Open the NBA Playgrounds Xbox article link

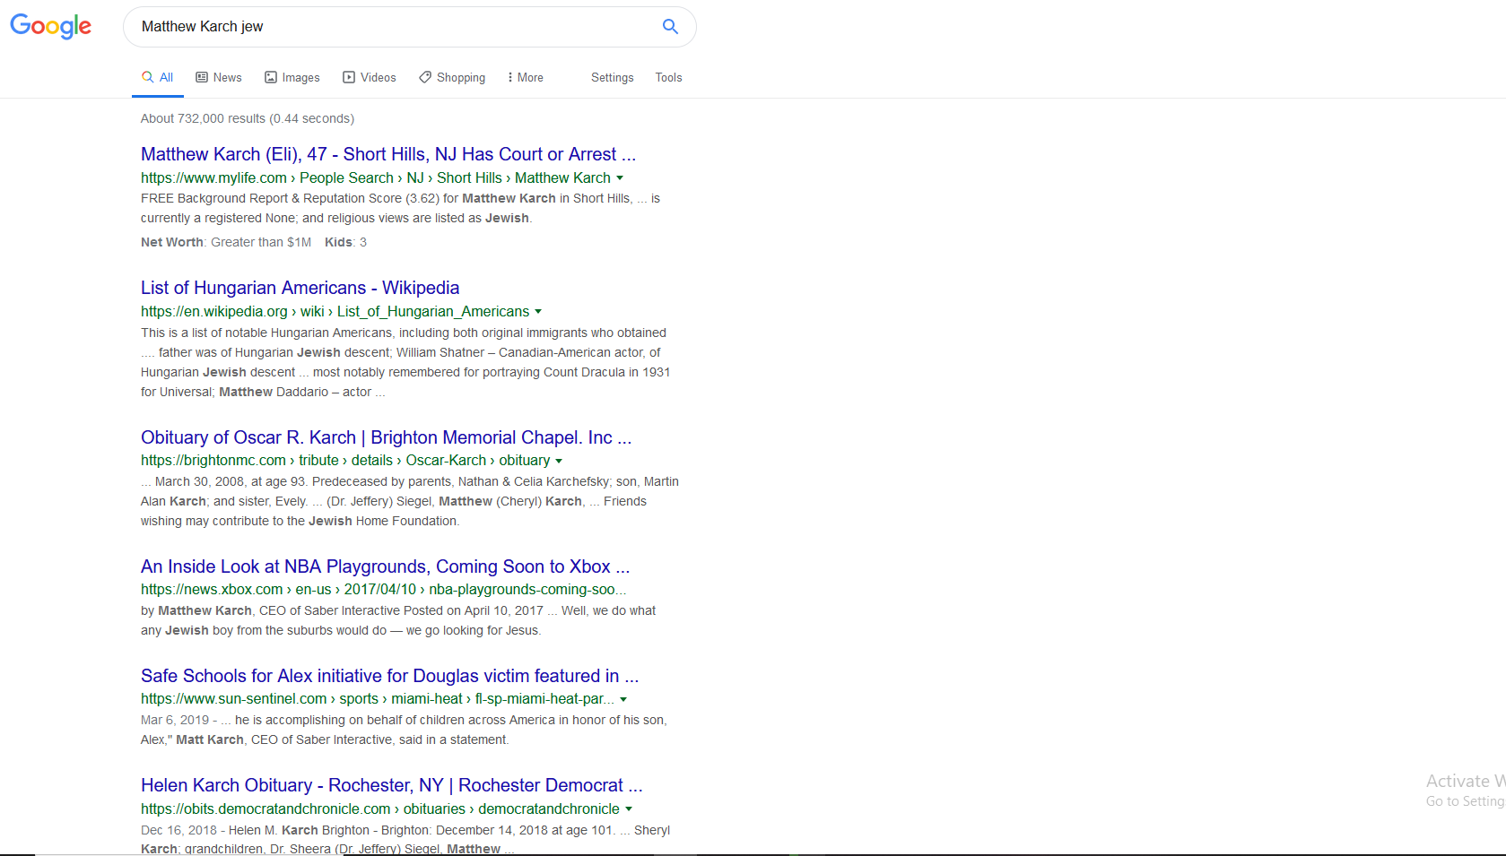(385, 566)
